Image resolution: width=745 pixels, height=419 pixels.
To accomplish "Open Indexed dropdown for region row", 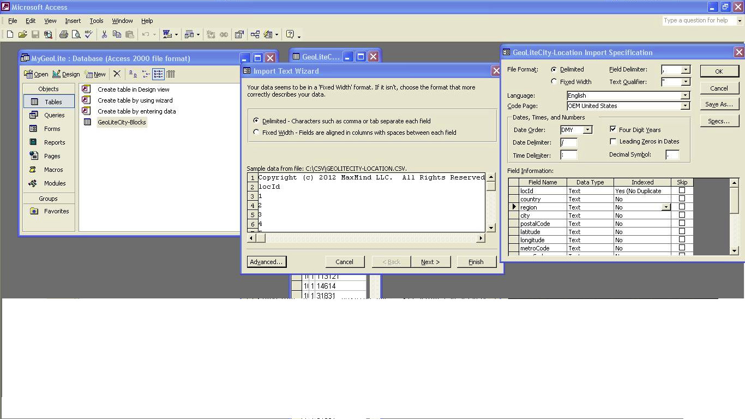I will click(x=666, y=207).
